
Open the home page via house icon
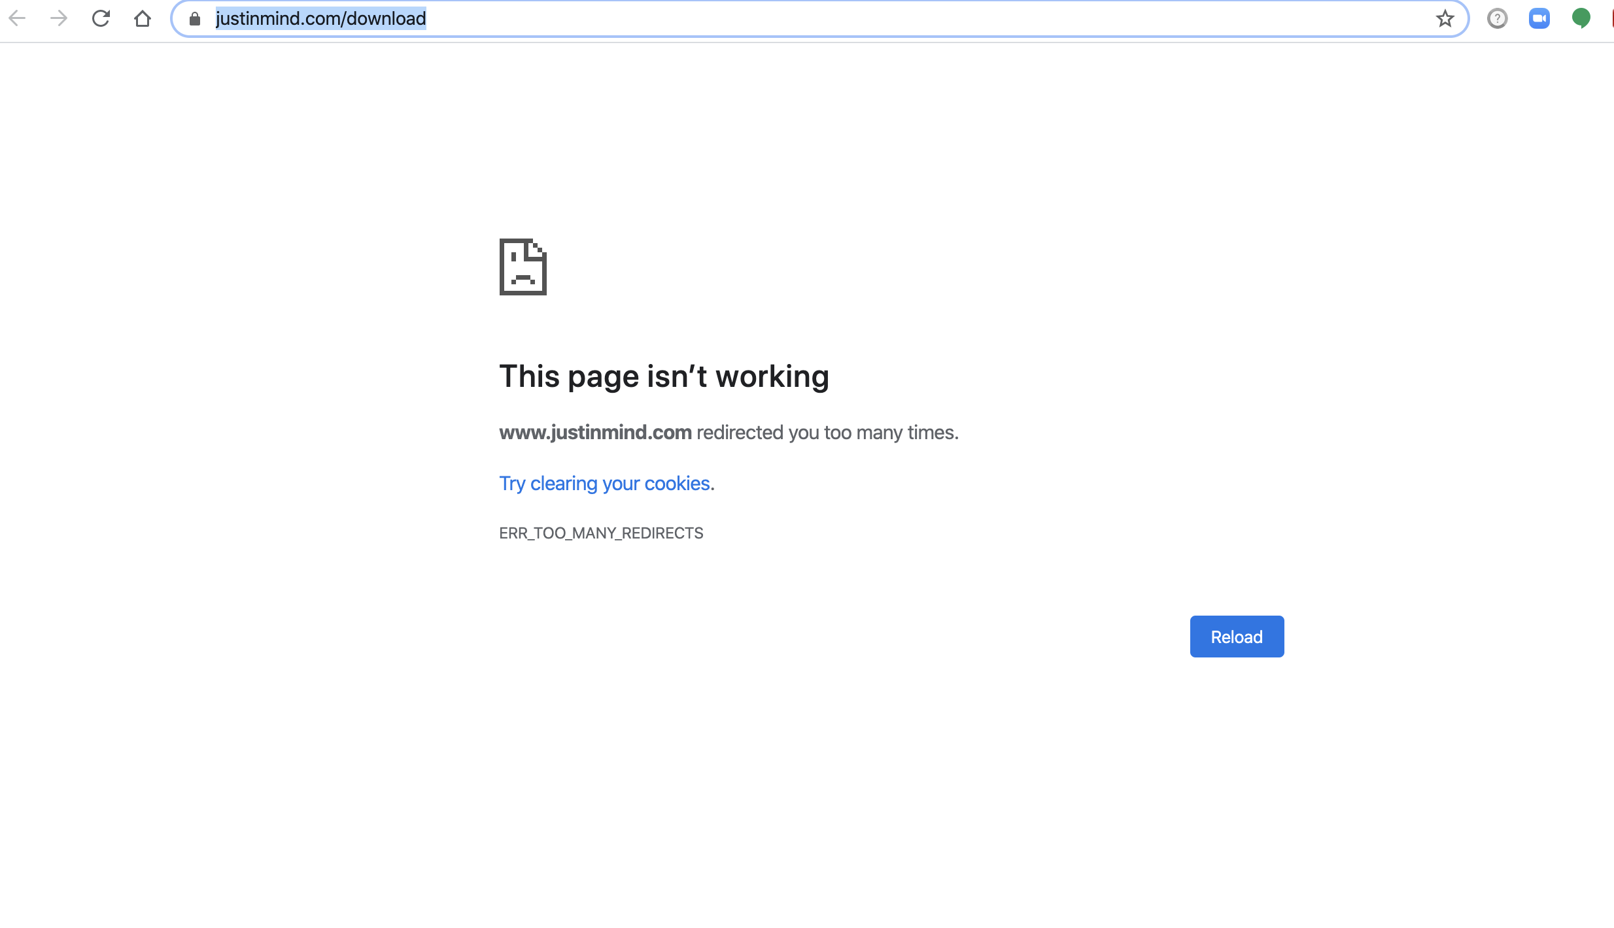(142, 18)
